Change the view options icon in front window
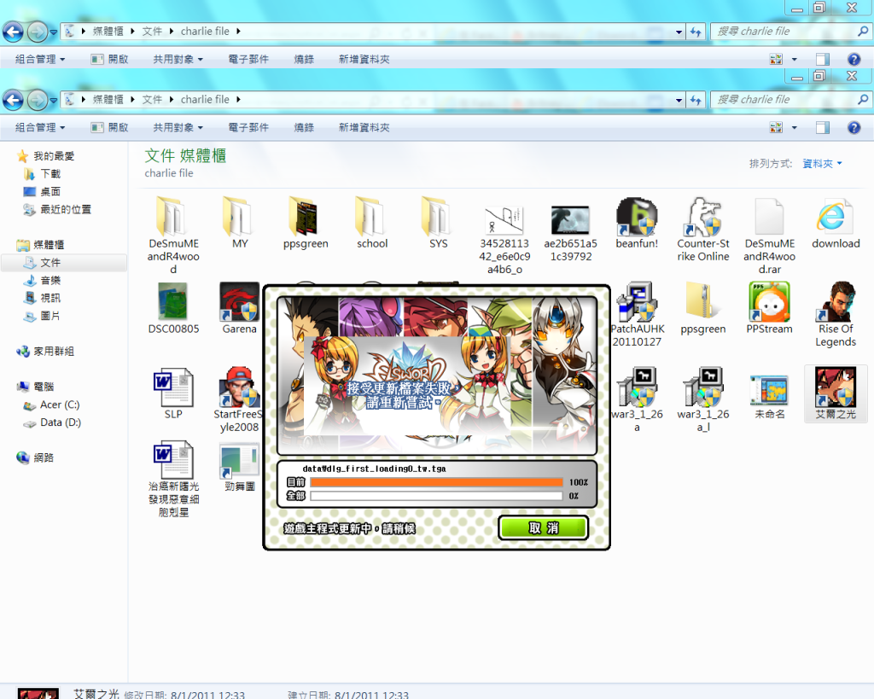Image resolution: width=874 pixels, height=699 pixels. point(776,128)
